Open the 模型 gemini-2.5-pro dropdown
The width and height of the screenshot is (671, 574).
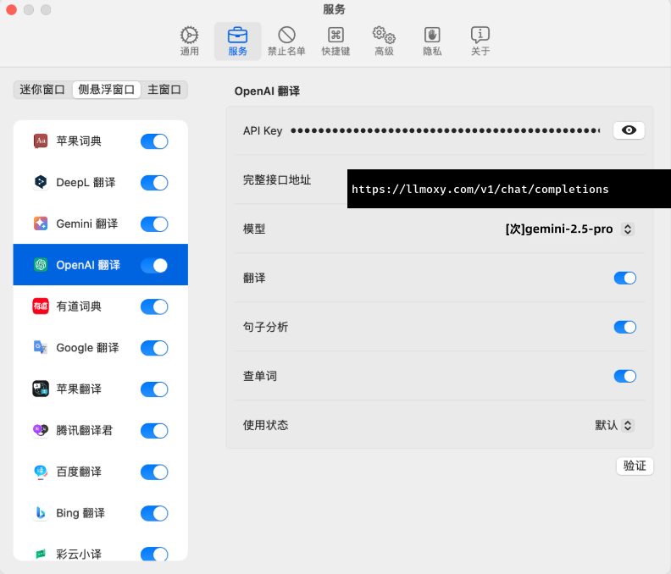(627, 229)
